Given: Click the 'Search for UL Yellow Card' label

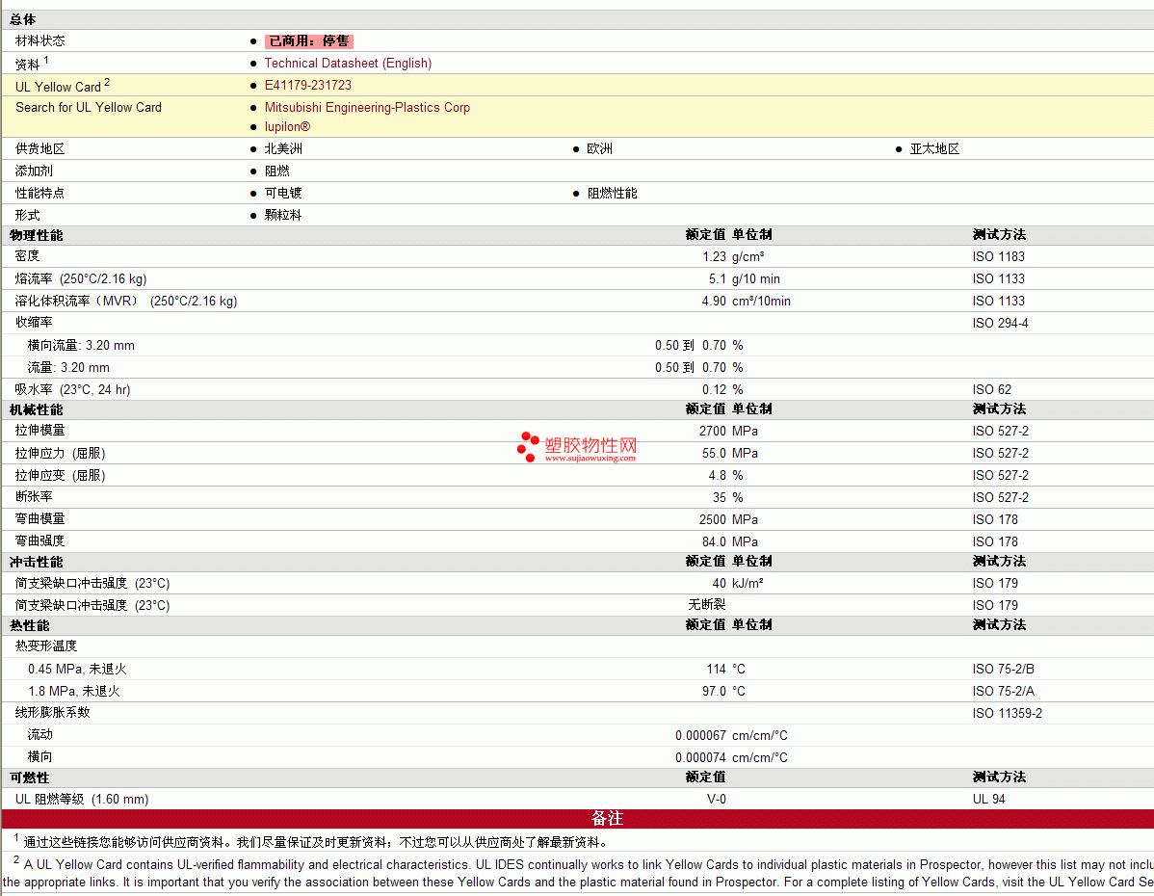Looking at the screenshot, I should point(89,108).
